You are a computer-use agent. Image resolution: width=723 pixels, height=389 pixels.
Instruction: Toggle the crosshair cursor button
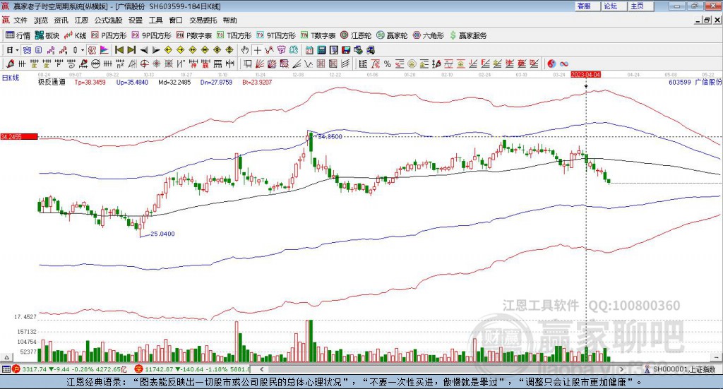[x=257, y=50]
